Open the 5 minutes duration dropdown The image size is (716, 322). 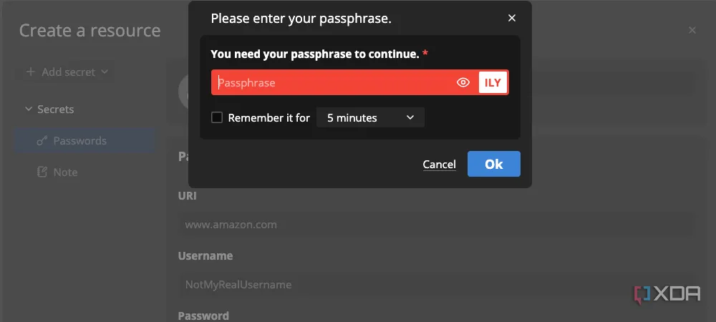click(370, 117)
